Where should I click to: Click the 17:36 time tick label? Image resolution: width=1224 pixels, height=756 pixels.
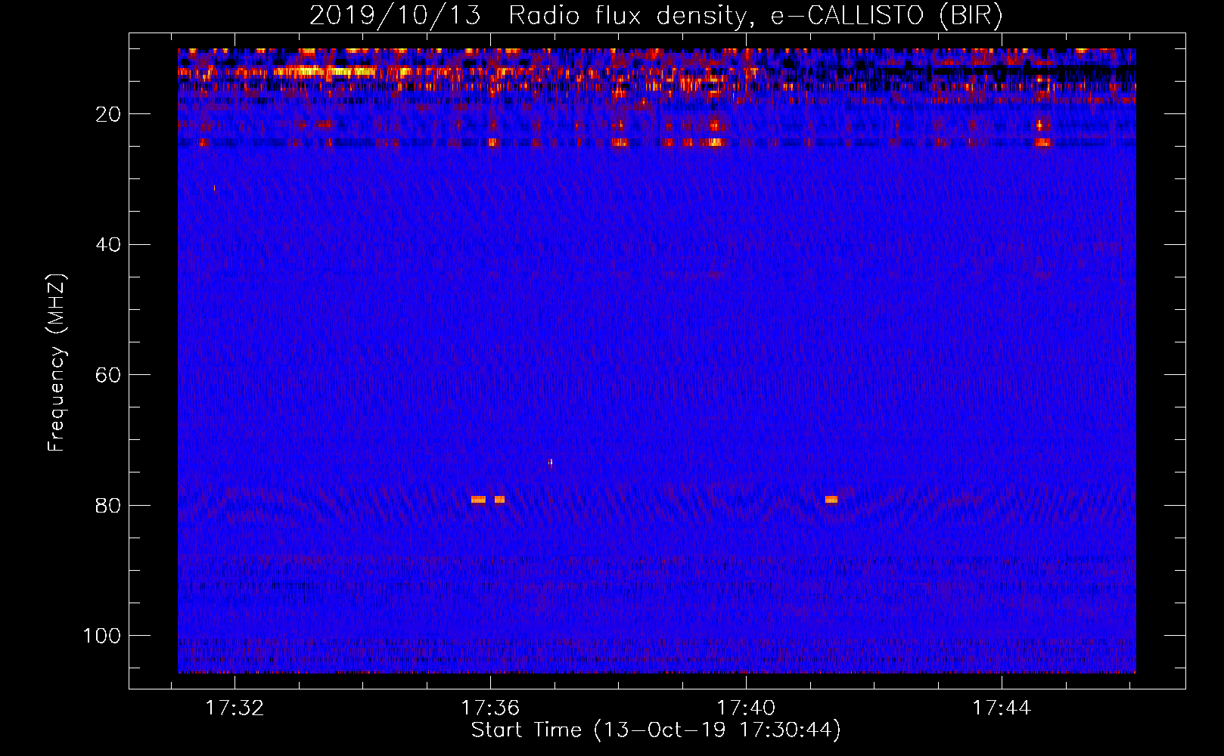490,708
